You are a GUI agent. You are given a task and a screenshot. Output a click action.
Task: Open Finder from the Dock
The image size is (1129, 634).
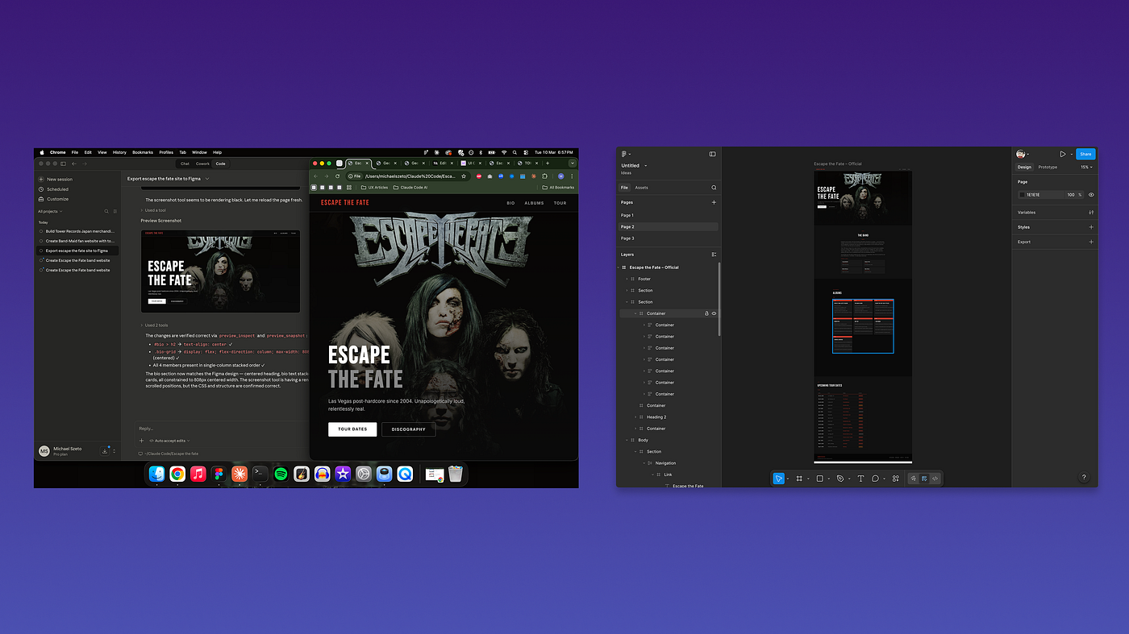coord(156,474)
